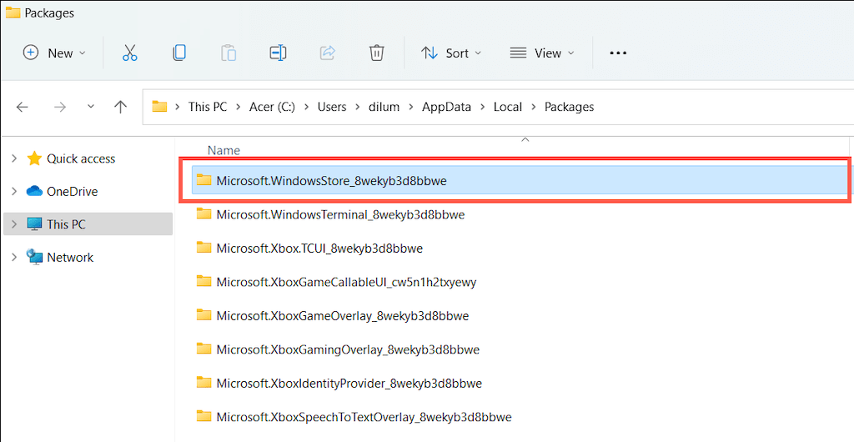The height and width of the screenshot is (442, 854).
Task: Click folder icon of XboxGamingOverlay row
Action: (203, 349)
